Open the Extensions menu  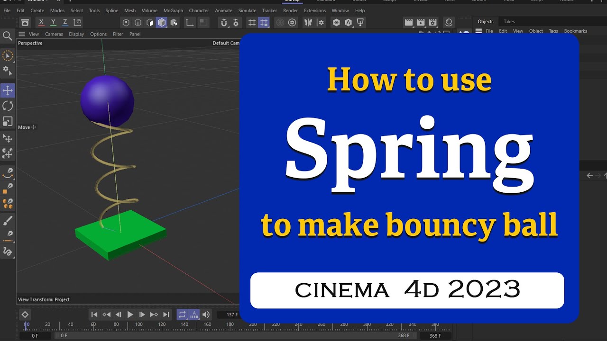[x=315, y=10]
